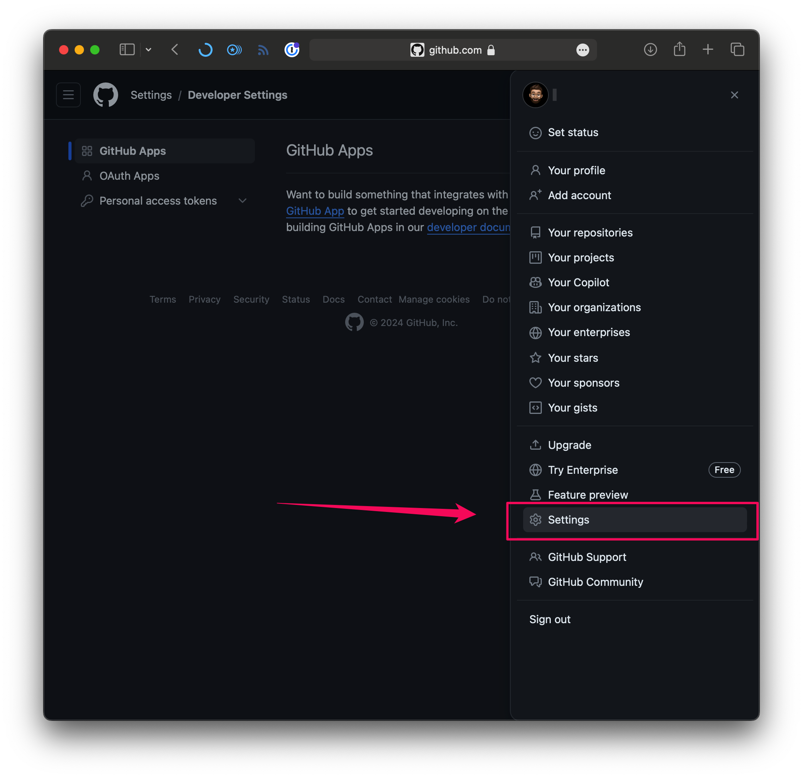803x778 pixels.
Task: Click the GitHub Octocat logo in header
Action: click(x=106, y=95)
